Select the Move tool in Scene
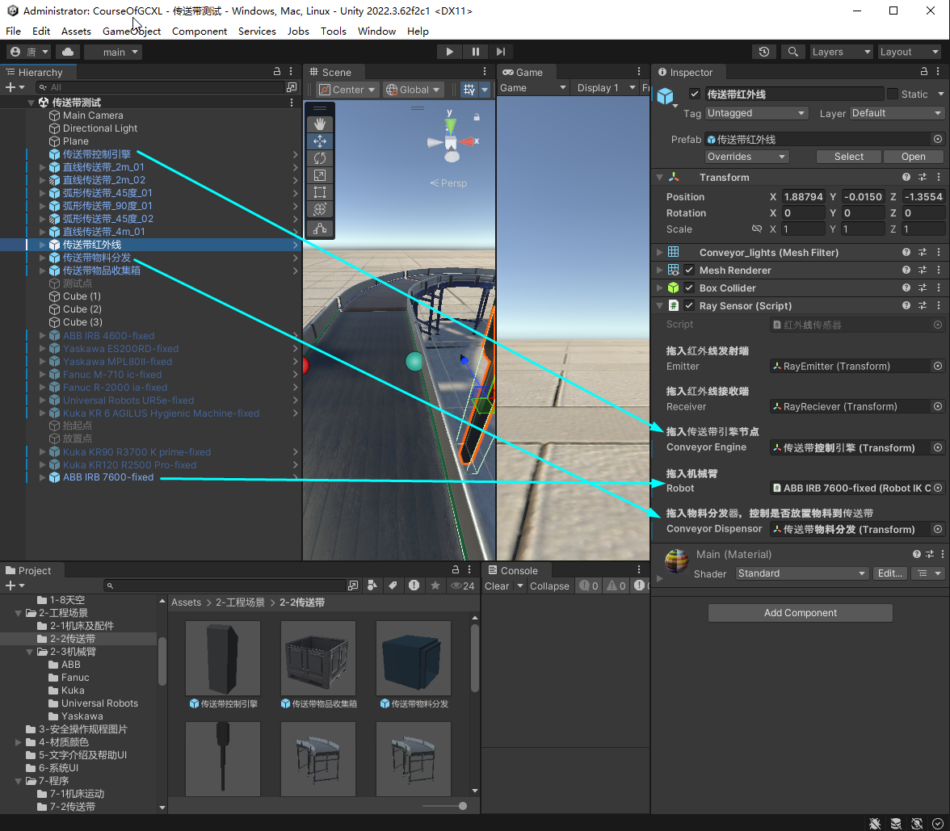950x831 pixels. coord(320,141)
